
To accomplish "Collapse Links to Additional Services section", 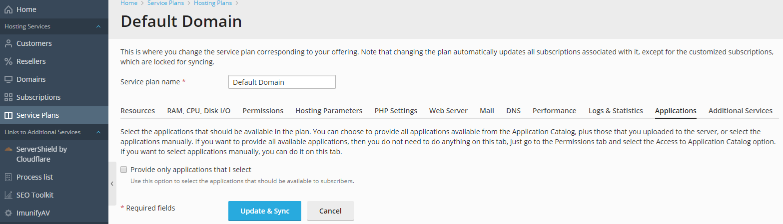I will pyautogui.click(x=98, y=132).
